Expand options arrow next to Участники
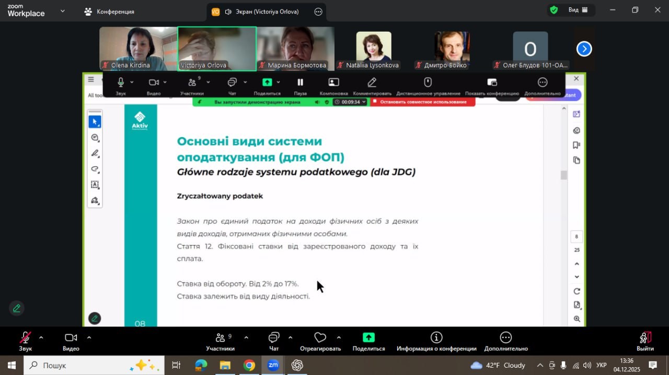This screenshot has width=669, height=375. pyautogui.click(x=246, y=337)
